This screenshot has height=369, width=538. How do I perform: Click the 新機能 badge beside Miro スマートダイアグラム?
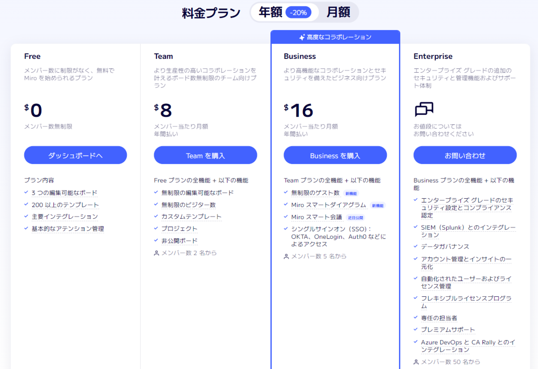point(378,205)
